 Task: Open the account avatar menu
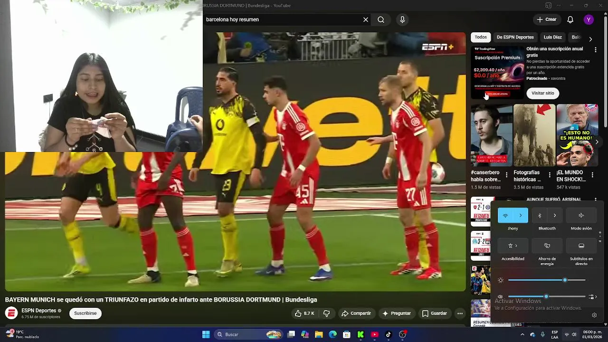(589, 19)
